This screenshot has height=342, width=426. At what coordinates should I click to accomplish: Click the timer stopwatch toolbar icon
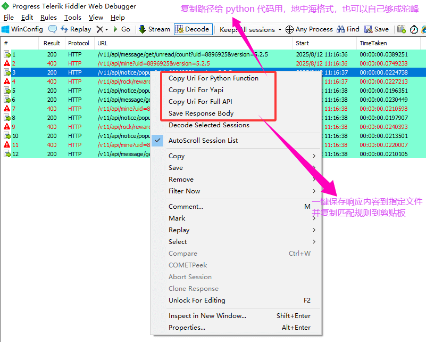(414, 29)
